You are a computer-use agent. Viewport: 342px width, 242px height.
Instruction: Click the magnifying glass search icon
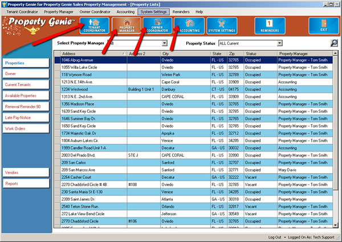(x=334, y=43)
